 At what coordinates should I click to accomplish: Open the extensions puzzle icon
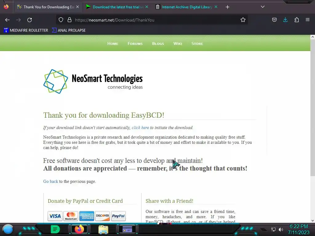click(297, 20)
